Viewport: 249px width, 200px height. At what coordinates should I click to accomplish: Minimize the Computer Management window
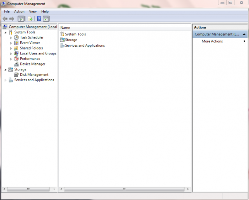[x=222, y=2]
